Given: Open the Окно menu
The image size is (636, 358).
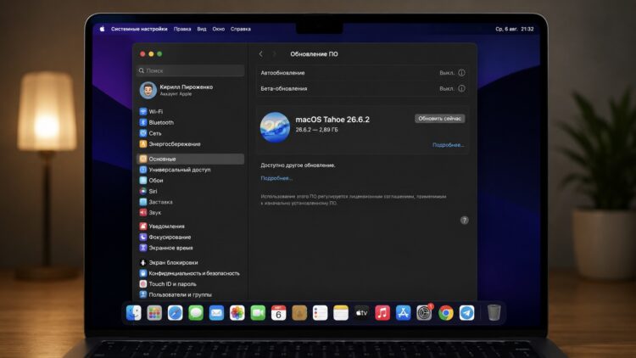Looking at the screenshot, I should [x=219, y=29].
